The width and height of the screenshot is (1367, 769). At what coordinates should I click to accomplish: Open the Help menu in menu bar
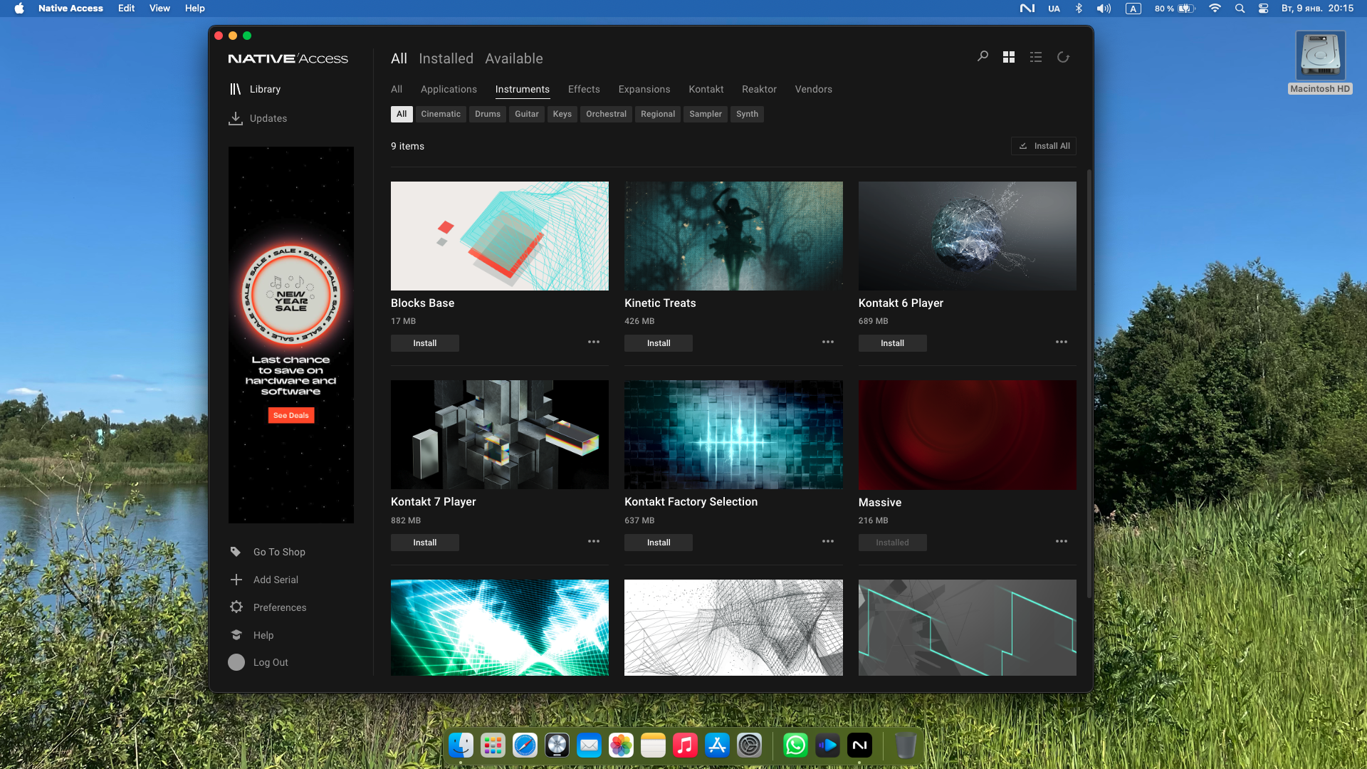pyautogui.click(x=194, y=9)
